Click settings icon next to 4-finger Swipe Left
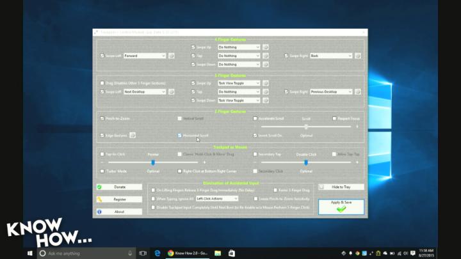The image size is (461, 259). click(x=171, y=56)
